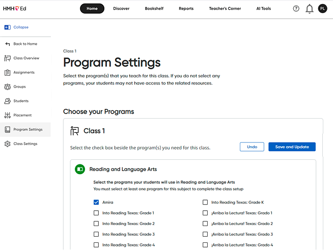
Task: Check Into Reading Texas: Grade 2
Action: tap(96, 224)
